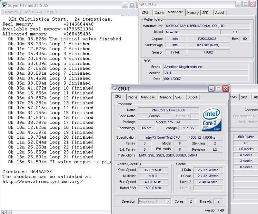Maximize the front CPU-Z processor window
Viewport: 258px width, 214px height.
pyautogui.click(x=218, y=89)
